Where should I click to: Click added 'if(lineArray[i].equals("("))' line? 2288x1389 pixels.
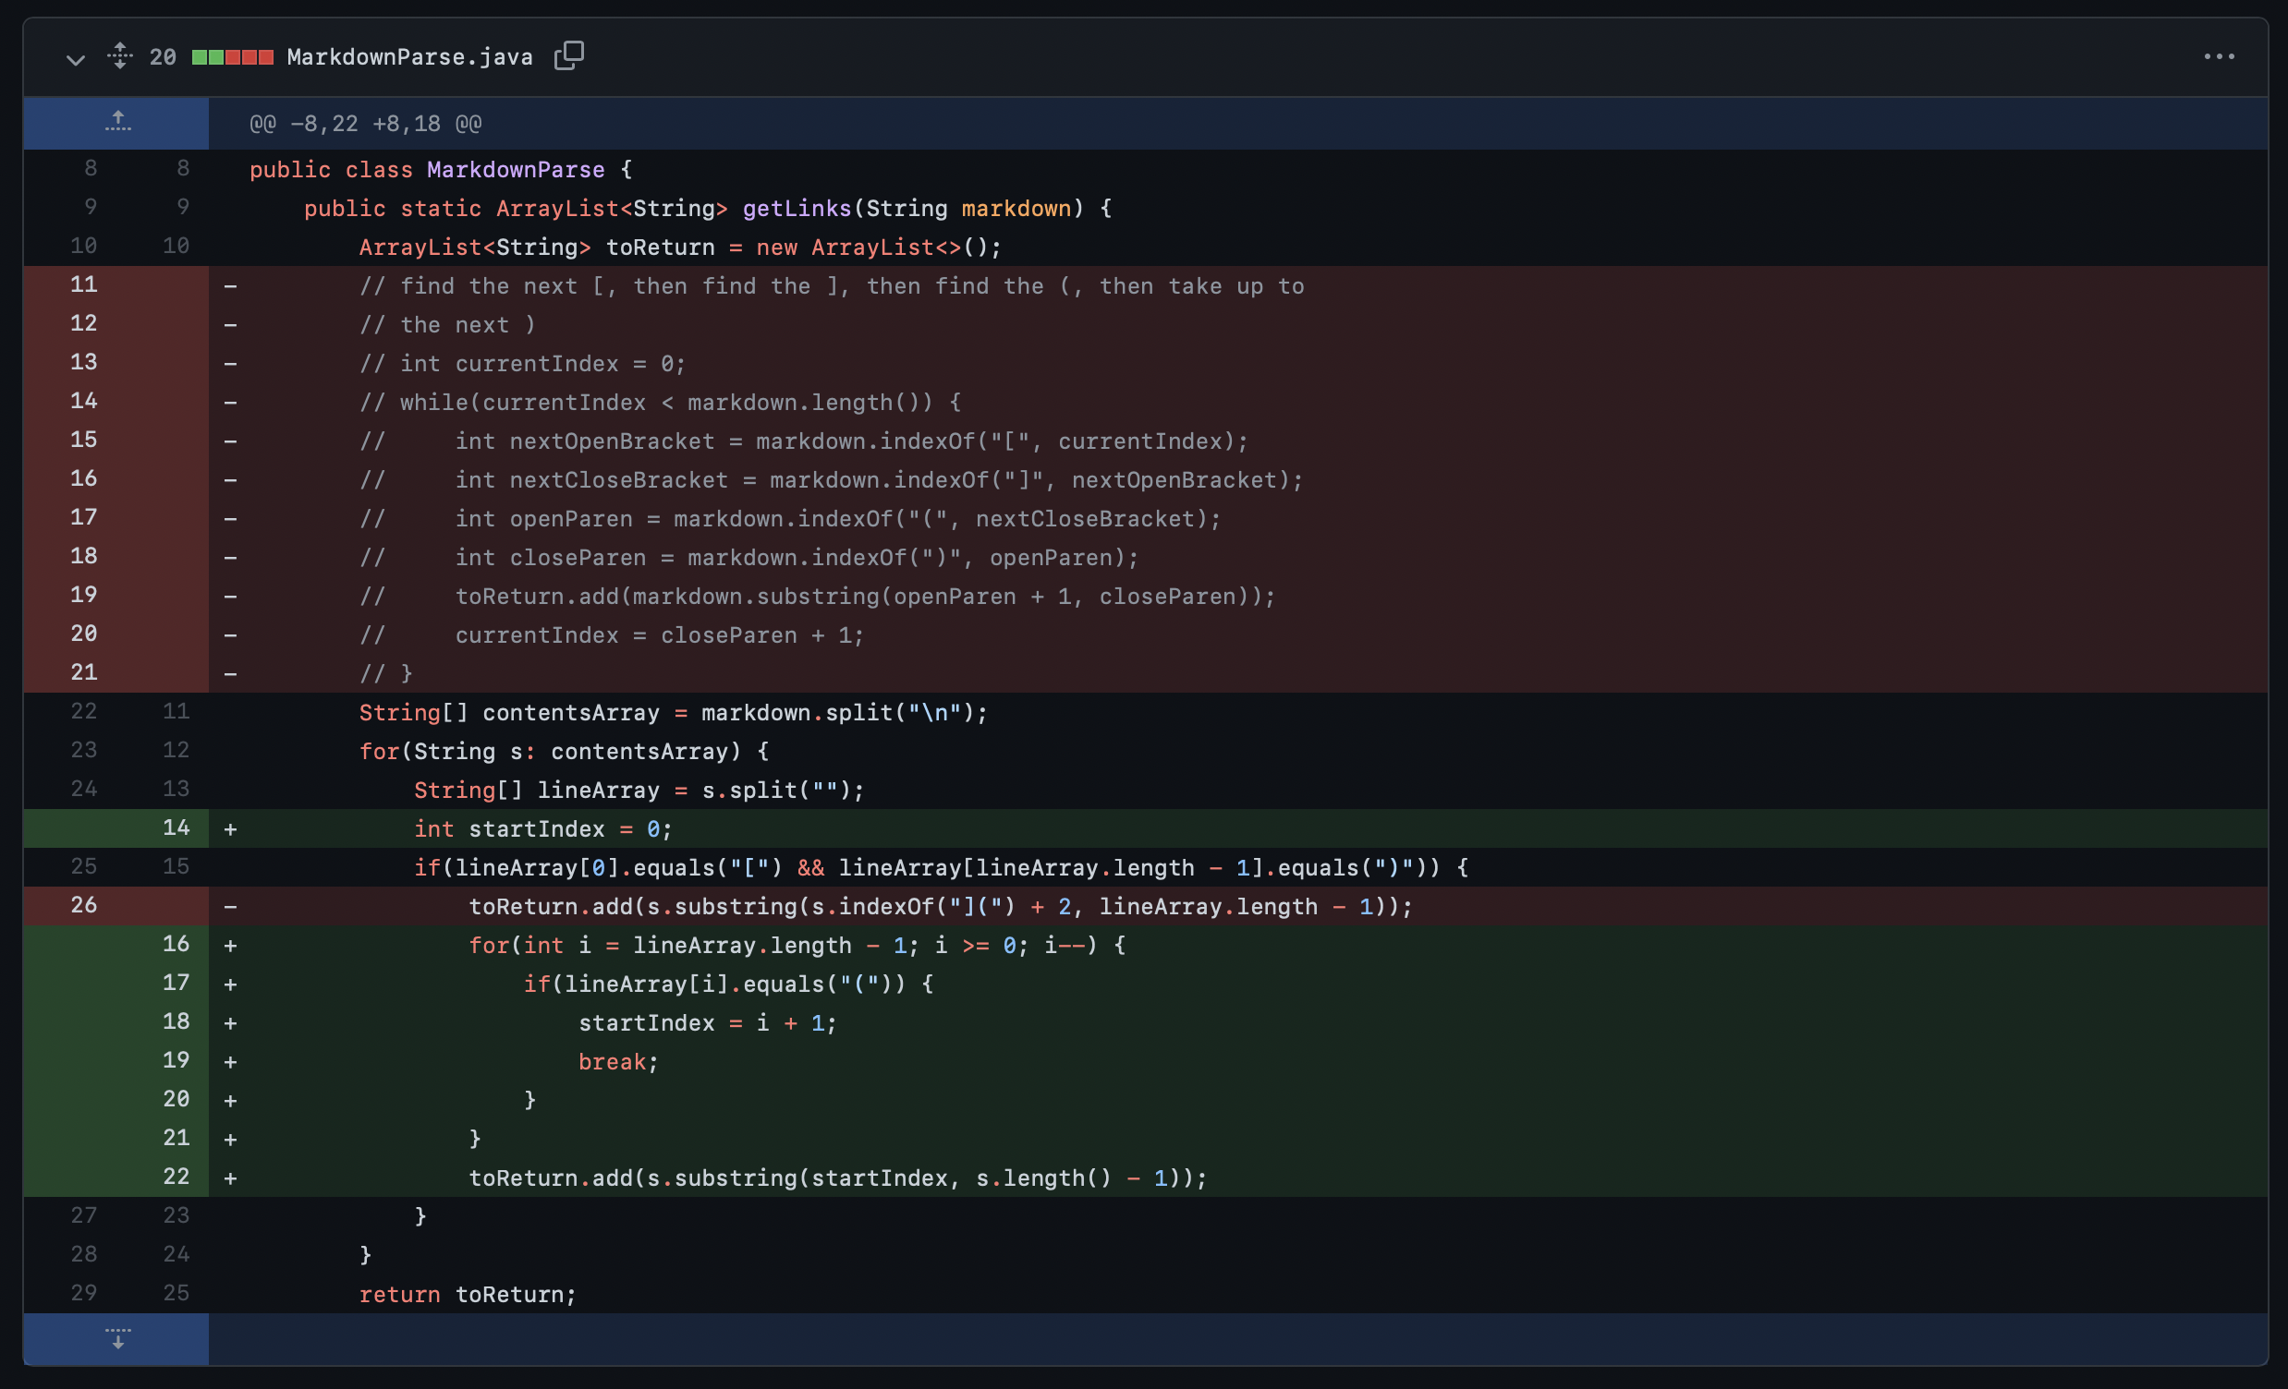(728, 984)
